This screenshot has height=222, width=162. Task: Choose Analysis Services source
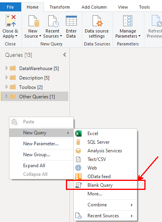coord(105,151)
